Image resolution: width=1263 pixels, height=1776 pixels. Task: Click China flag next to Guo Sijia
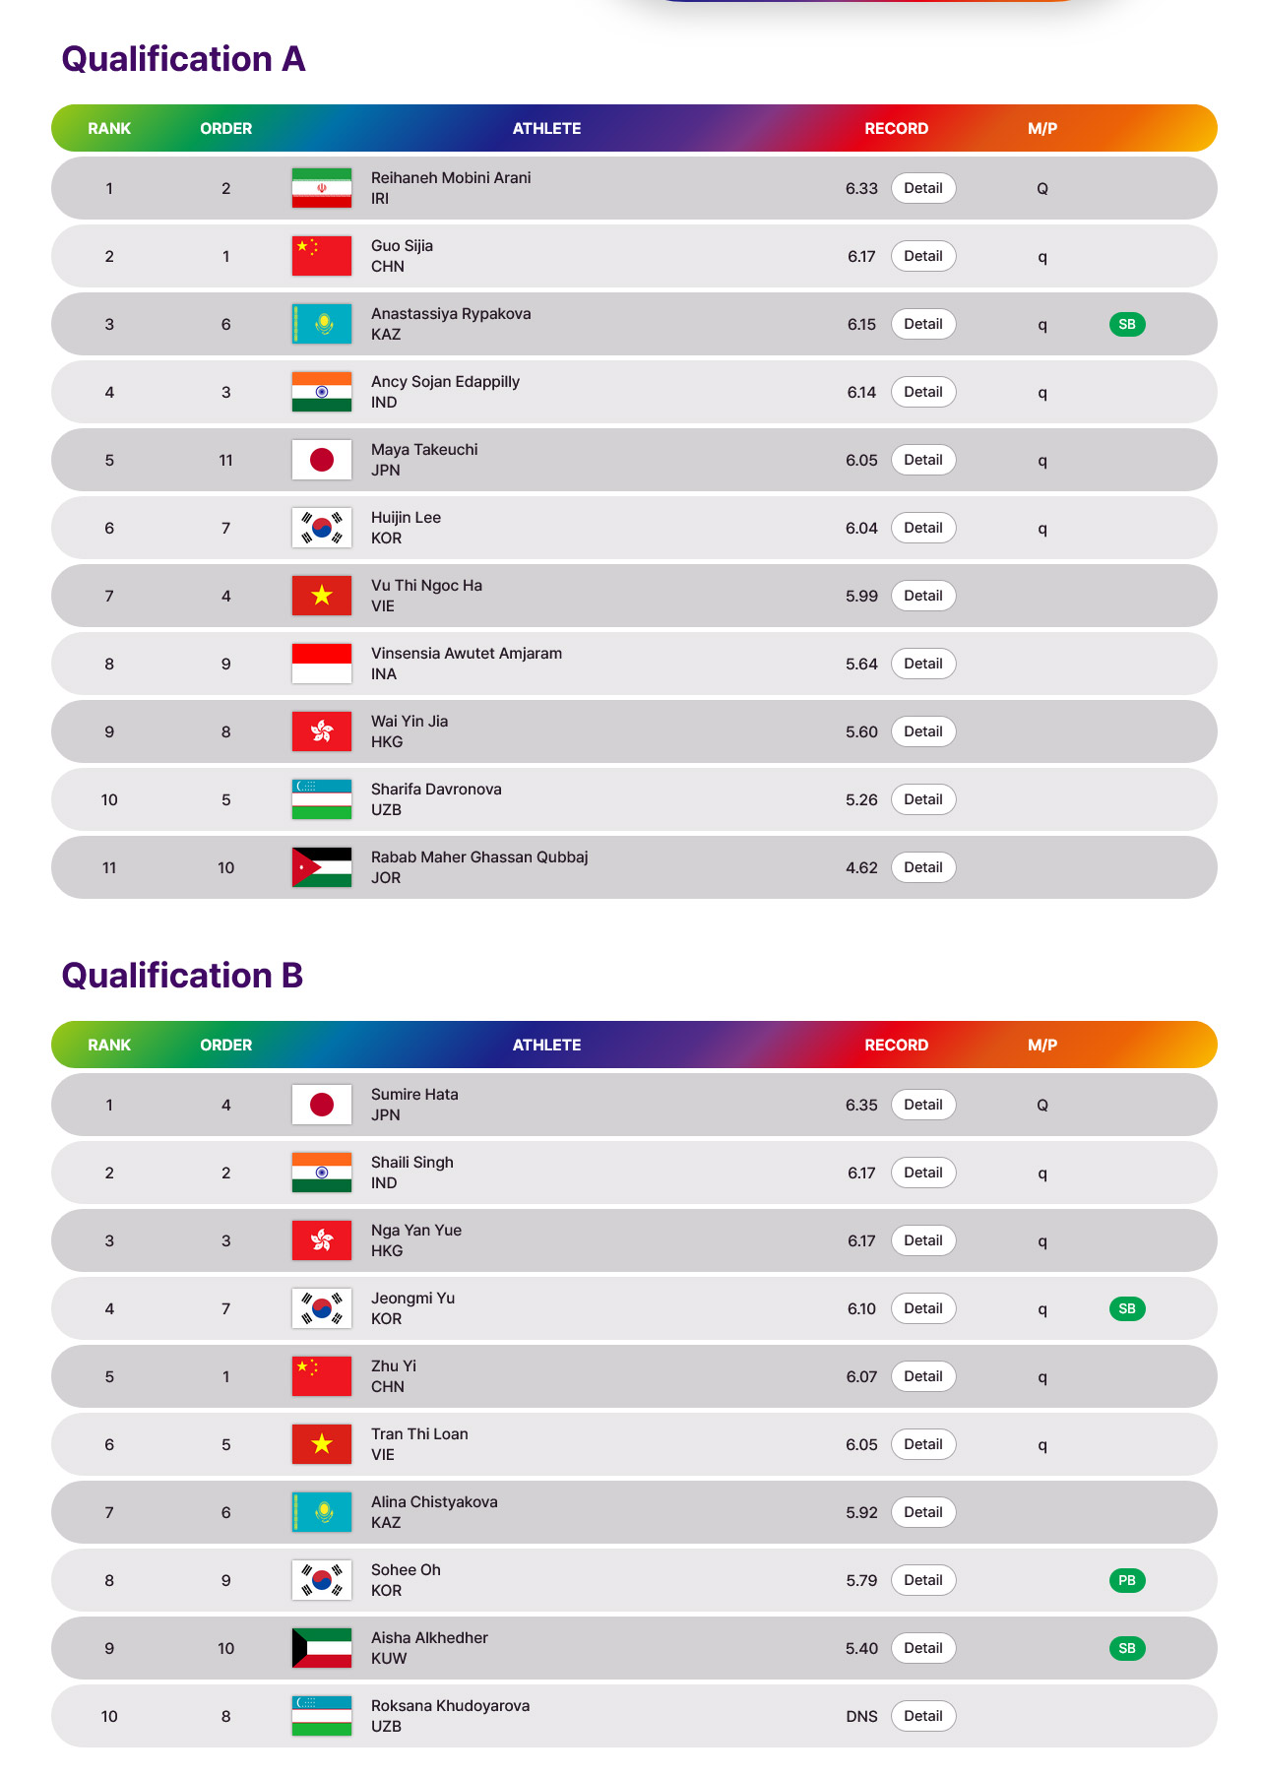click(x=322, y=256)
